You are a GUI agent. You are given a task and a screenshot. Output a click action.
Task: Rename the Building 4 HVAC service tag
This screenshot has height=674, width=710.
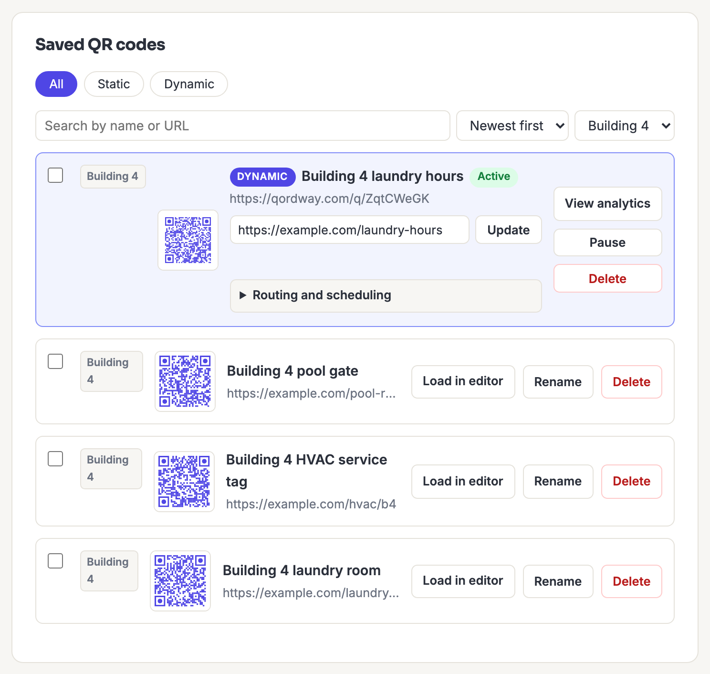click(x=558, y=481)
